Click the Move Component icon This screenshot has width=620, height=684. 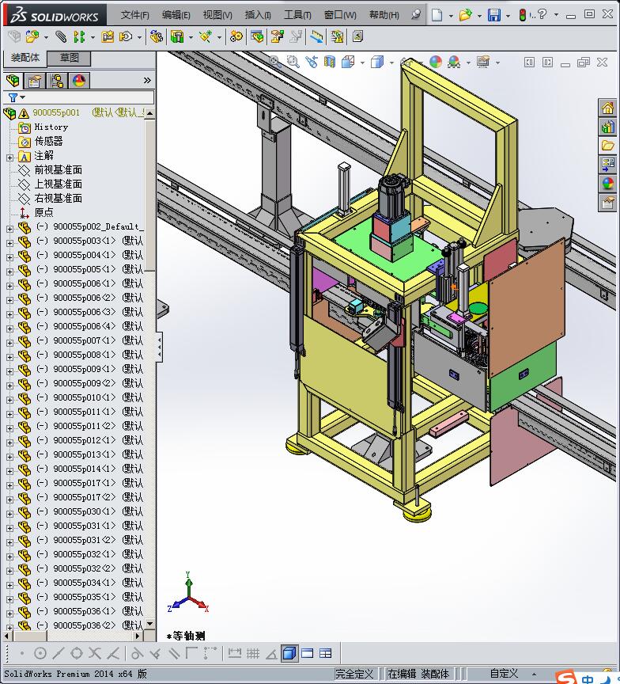coord(126,37)
